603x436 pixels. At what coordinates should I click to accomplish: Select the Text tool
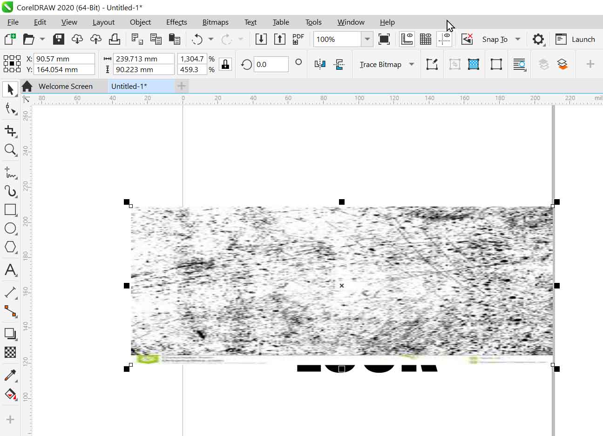coord(10,270)
